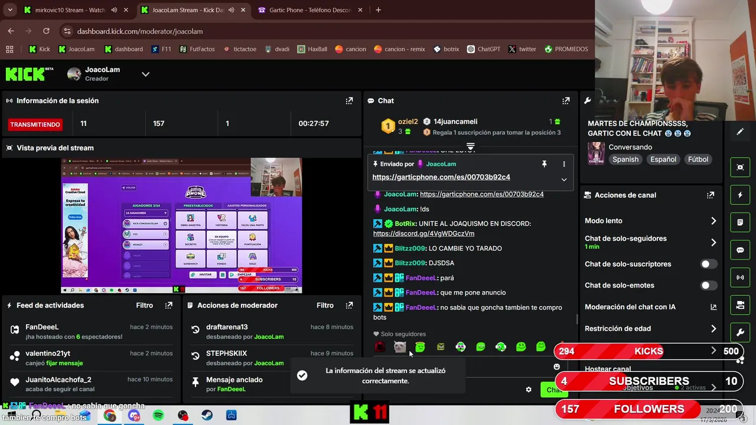This screenshot has height=425, width=756.
Task: Open Filtro in Feed de actividades
Action: tap(144, 305)
